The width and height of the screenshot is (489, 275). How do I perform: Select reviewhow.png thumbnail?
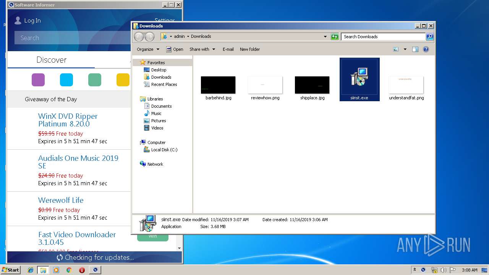pos(265,85)
